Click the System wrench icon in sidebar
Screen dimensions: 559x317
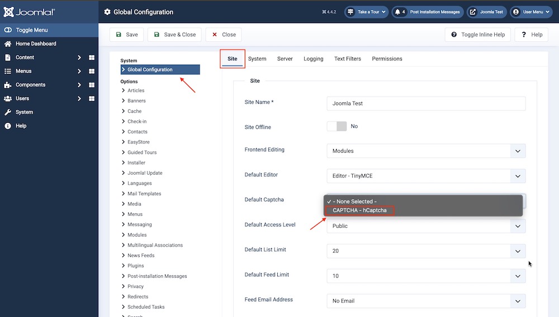(8, 112)
